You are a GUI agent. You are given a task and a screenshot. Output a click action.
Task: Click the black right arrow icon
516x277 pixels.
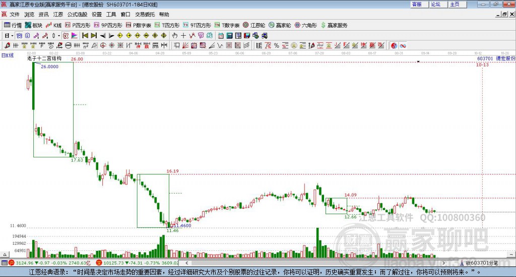(111, 36)
